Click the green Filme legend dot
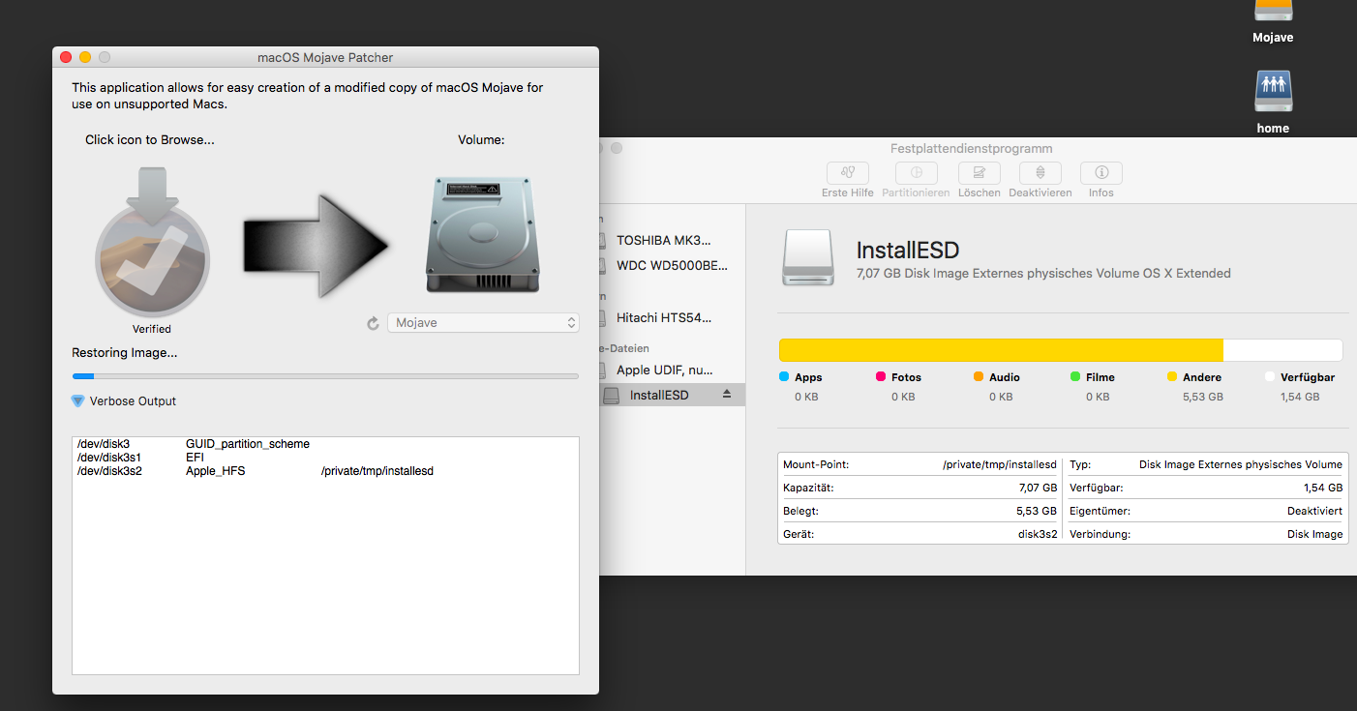The width and height of the screenshot is (1357, 711). tap(1075, 377)
